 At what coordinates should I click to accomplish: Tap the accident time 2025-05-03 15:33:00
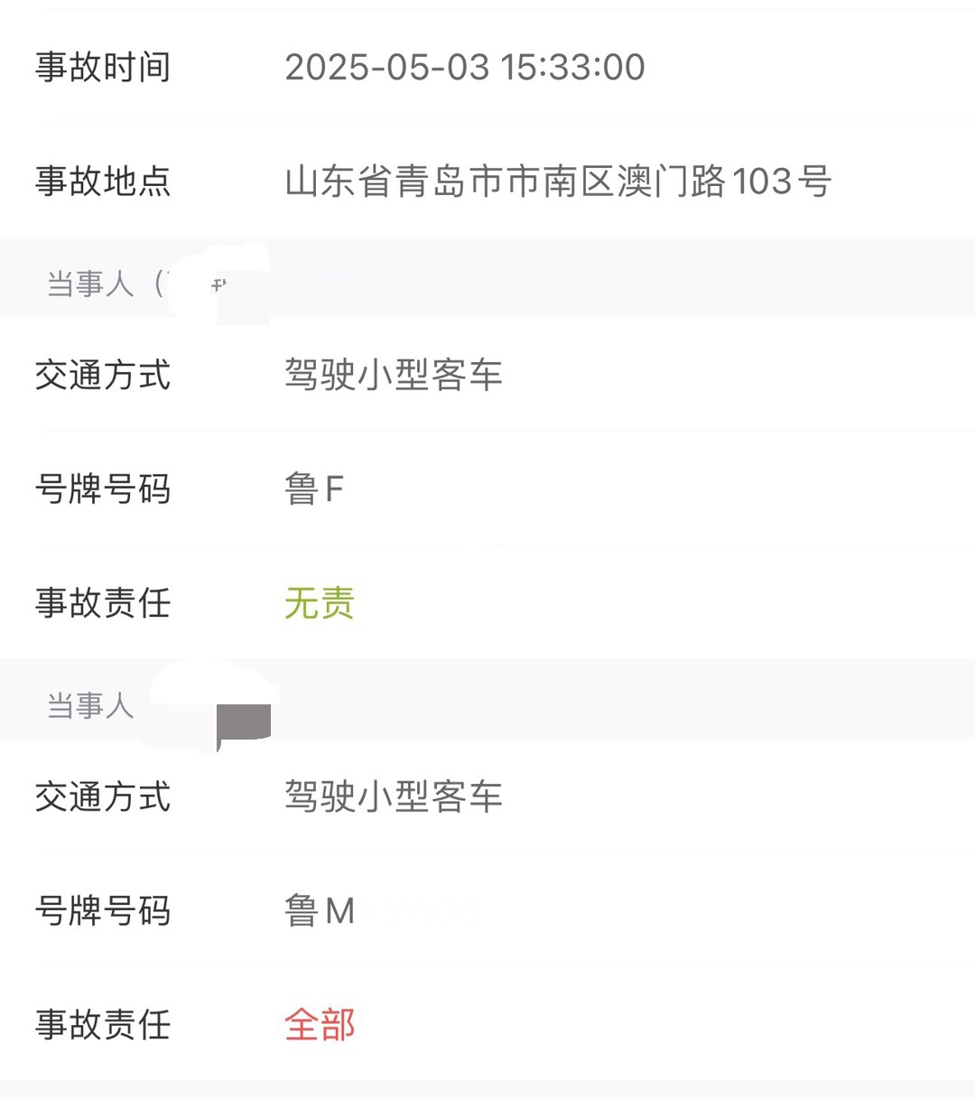click(465, 67)
